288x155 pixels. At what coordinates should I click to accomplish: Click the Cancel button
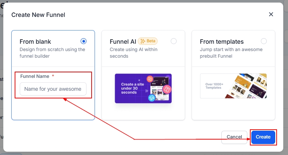pyautogui.click(x=234, y=137)
